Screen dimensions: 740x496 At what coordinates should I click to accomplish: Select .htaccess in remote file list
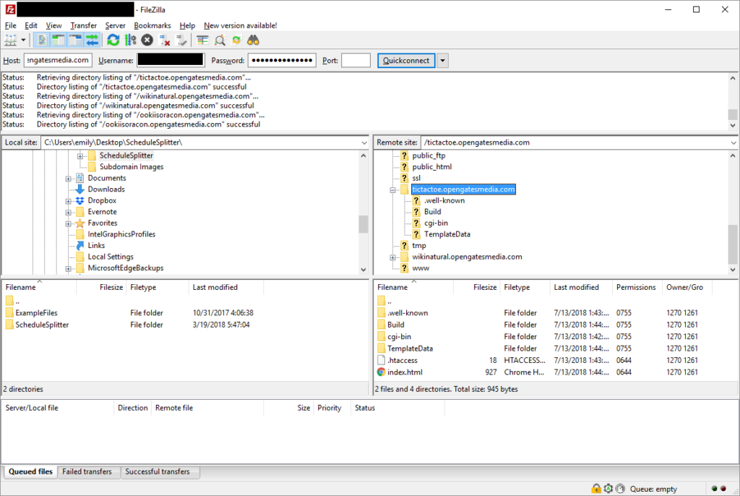403,360
